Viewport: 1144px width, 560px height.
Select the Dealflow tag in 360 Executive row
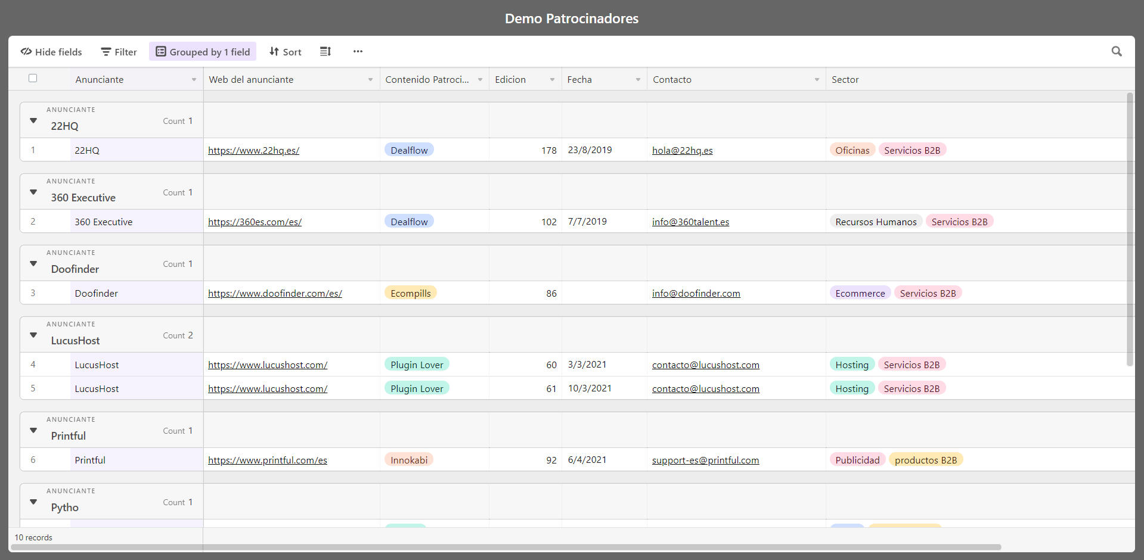point(409,222)
